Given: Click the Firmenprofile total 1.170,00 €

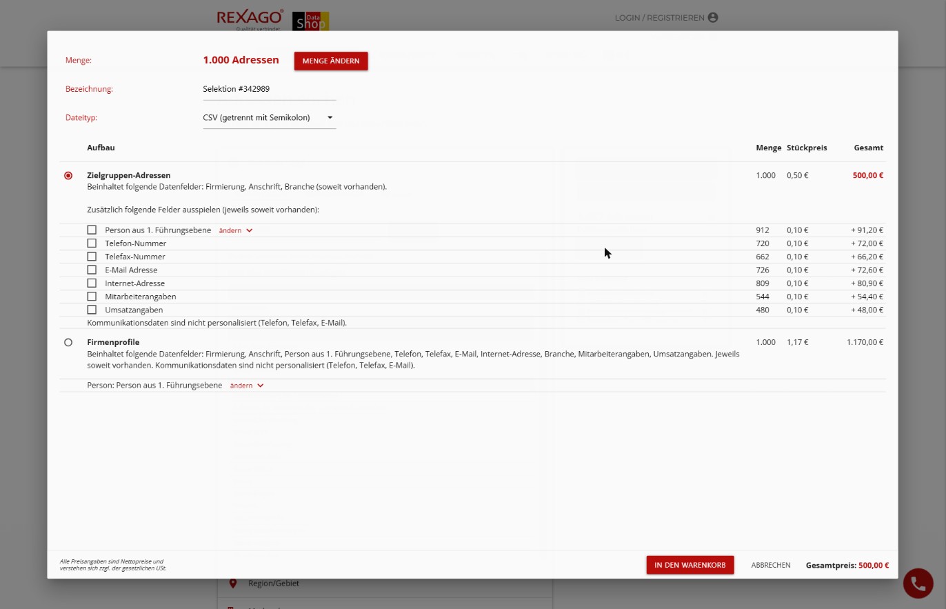Looking at the screenshot, I should (x=865, y=342).
